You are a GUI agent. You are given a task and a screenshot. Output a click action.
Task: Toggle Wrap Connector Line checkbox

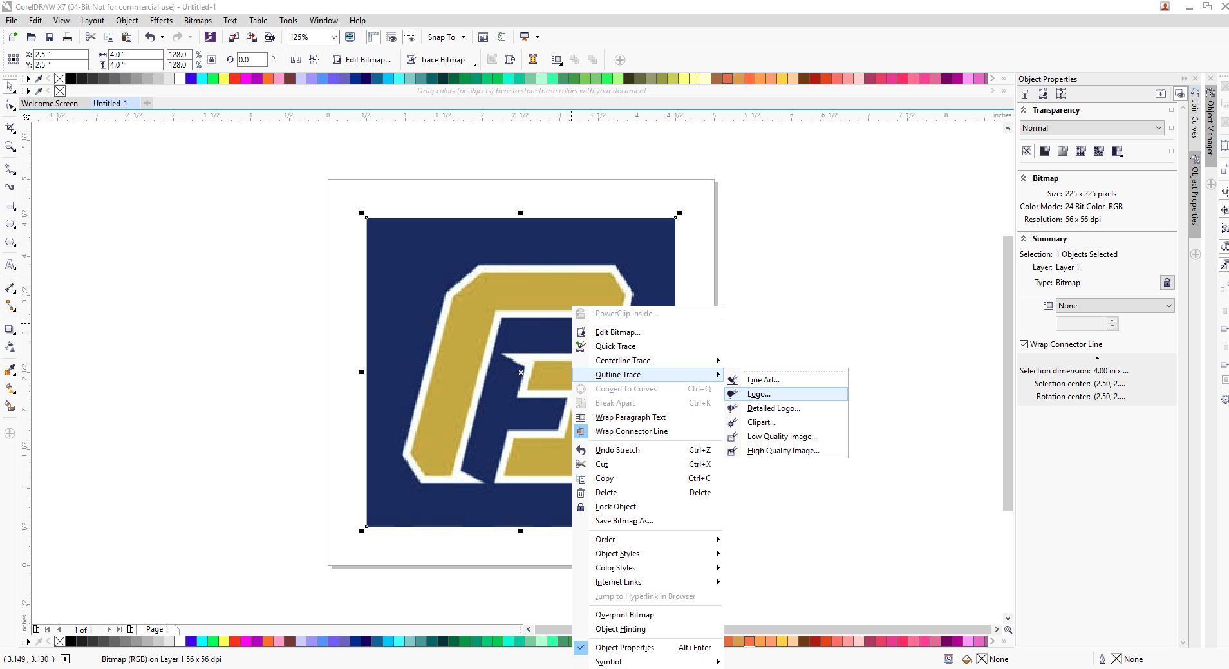[1024, 344]
